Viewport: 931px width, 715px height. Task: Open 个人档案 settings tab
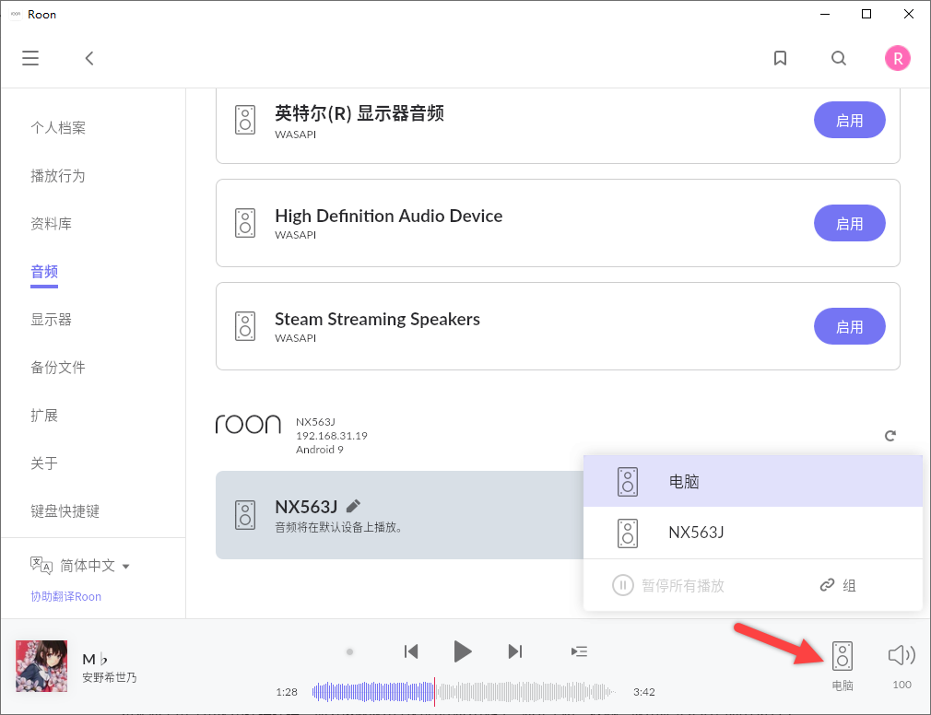[58, 127]
